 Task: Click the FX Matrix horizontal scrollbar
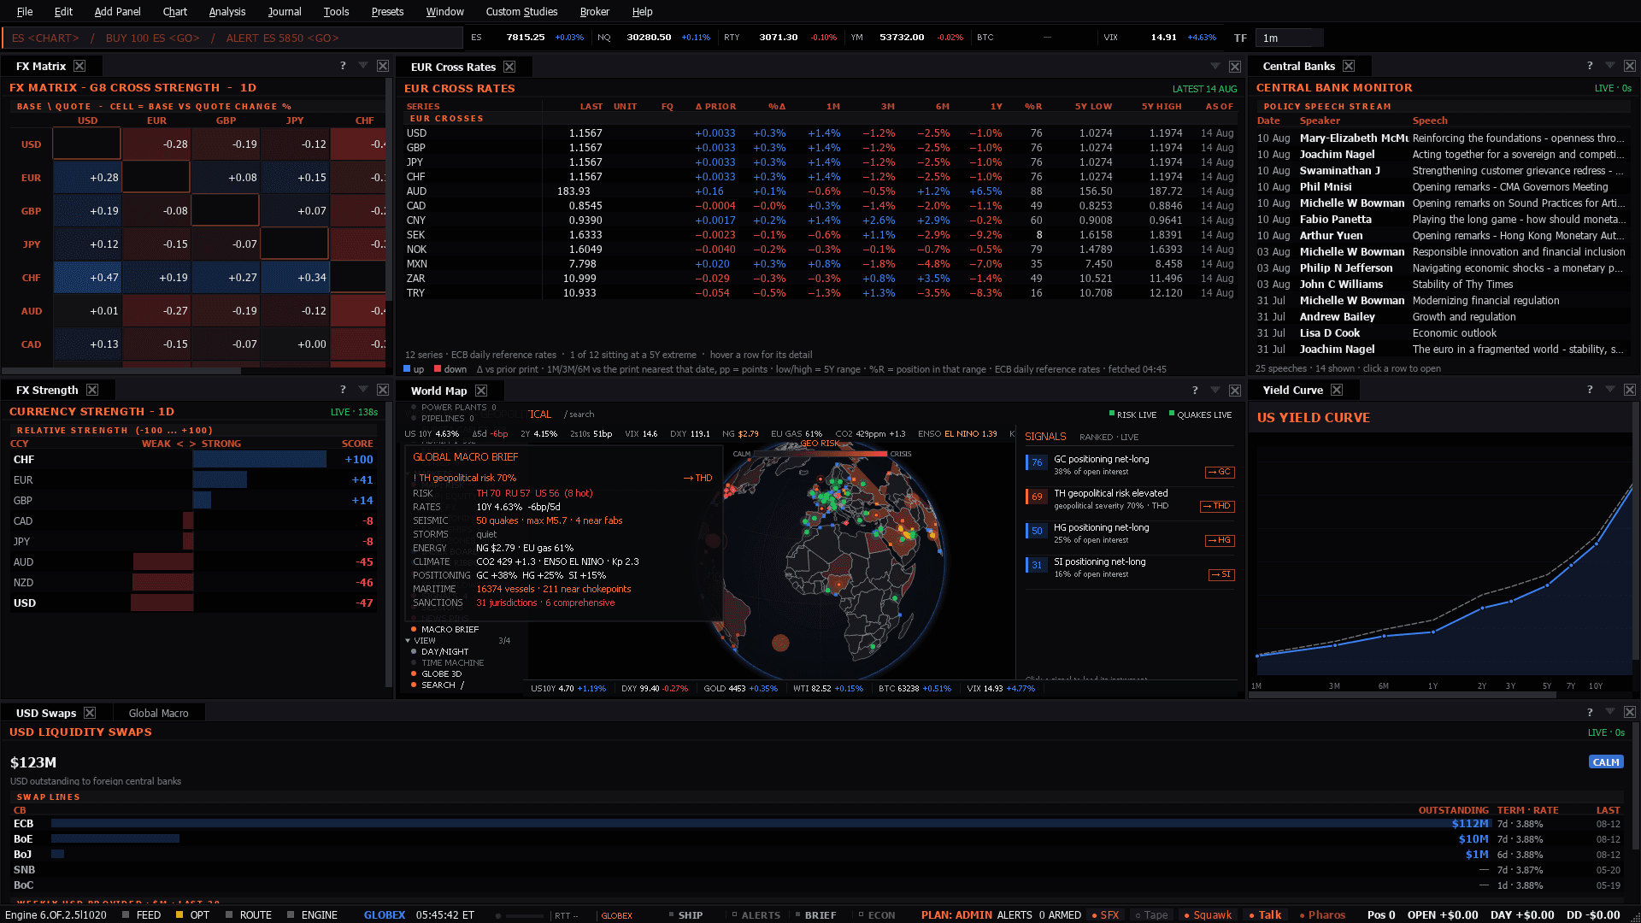(x=121, y=371)
